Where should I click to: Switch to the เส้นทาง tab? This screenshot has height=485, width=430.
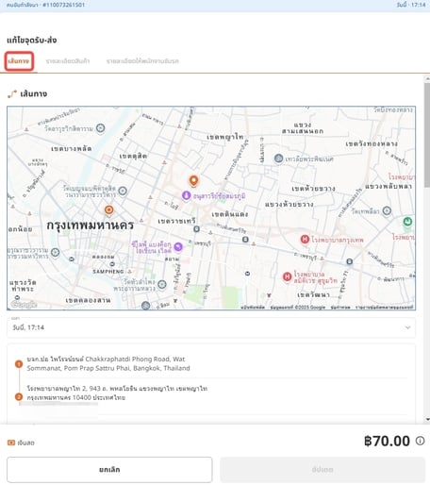(x=19, y=61)
